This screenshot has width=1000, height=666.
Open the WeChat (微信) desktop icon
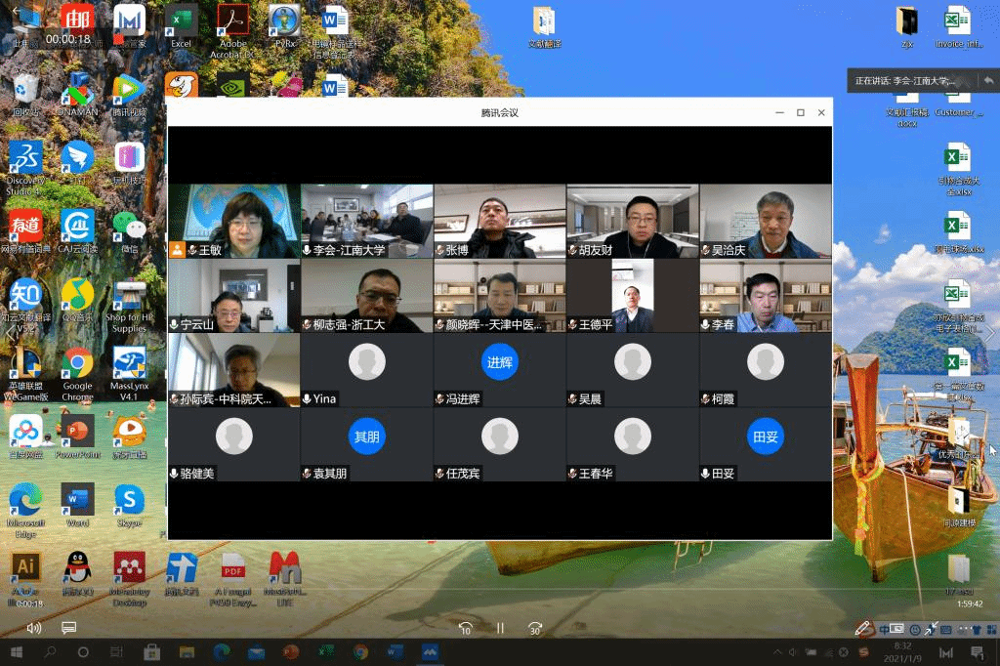tap(129, 229)
